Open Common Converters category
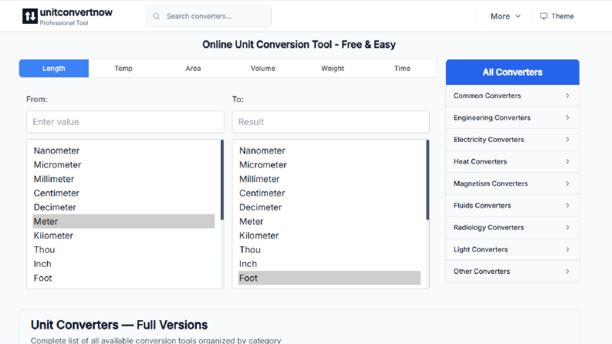 point(512,96)
